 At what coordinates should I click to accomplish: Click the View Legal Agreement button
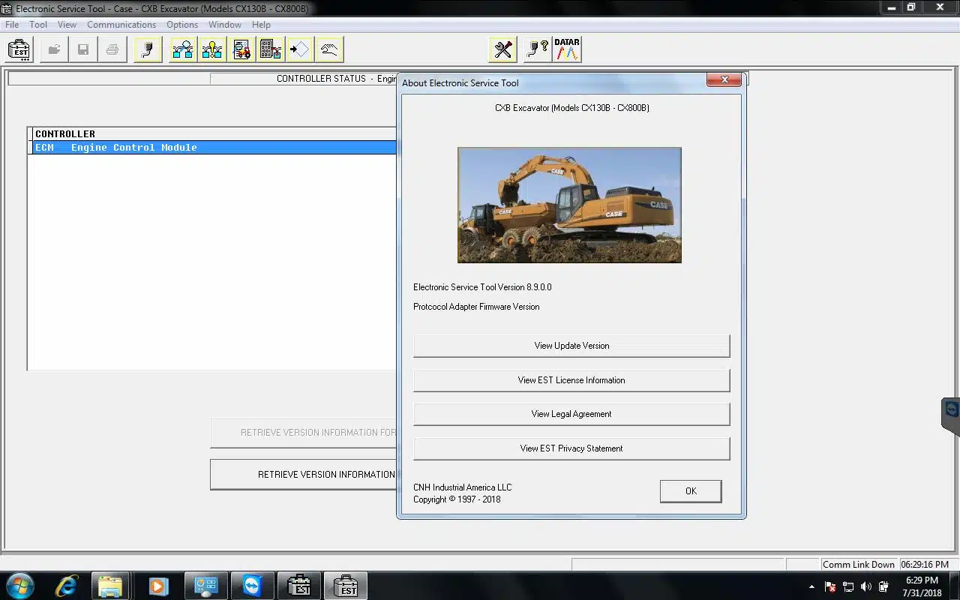pos(571,414)
